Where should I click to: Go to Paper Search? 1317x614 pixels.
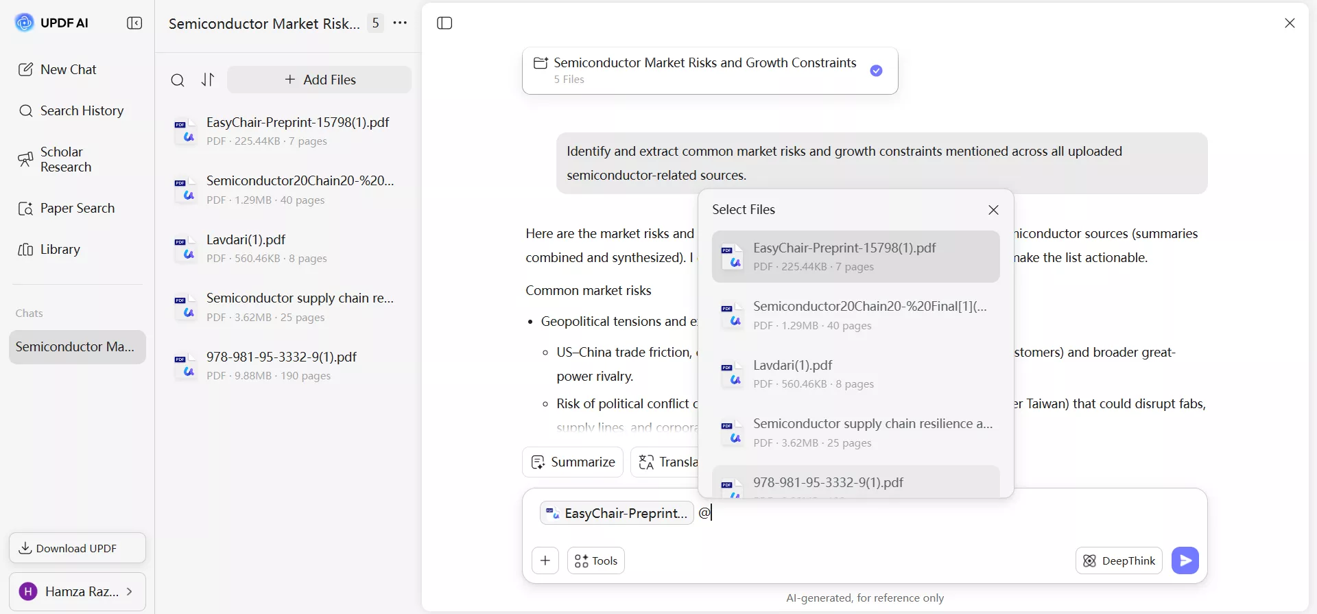pyautogui.click(x=77, y=209)
